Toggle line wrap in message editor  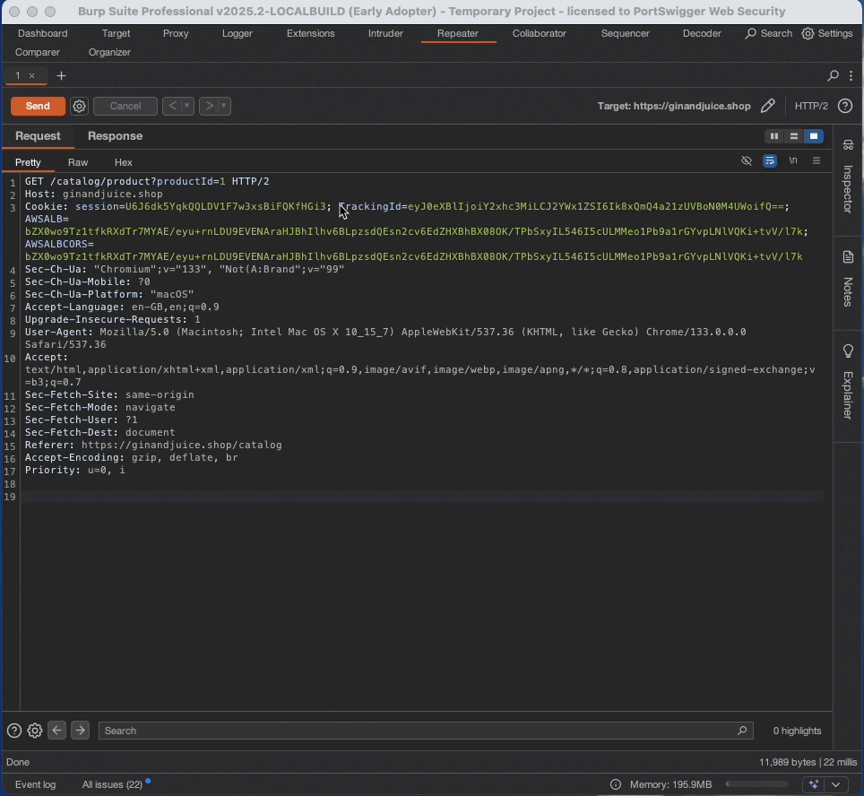click(x=770, y=161)
